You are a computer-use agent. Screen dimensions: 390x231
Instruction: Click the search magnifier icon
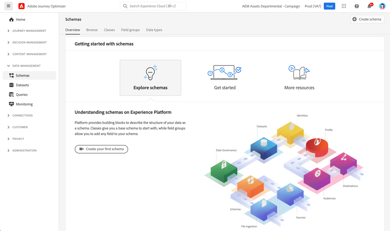click(x=125, y=6)
